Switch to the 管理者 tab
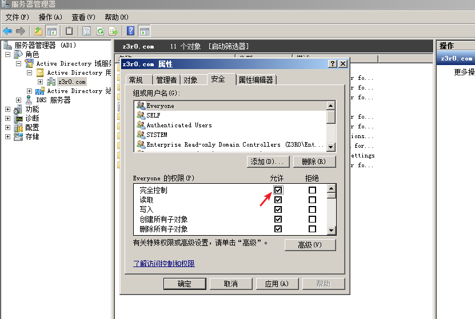The width and height of the screenshot is (475, 319). (166, 80)
